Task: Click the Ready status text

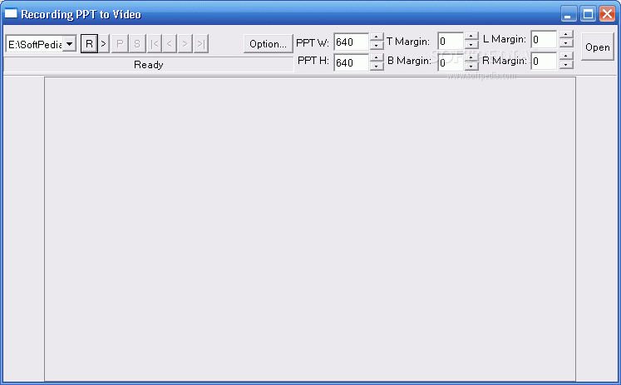Action: (149, 65)
